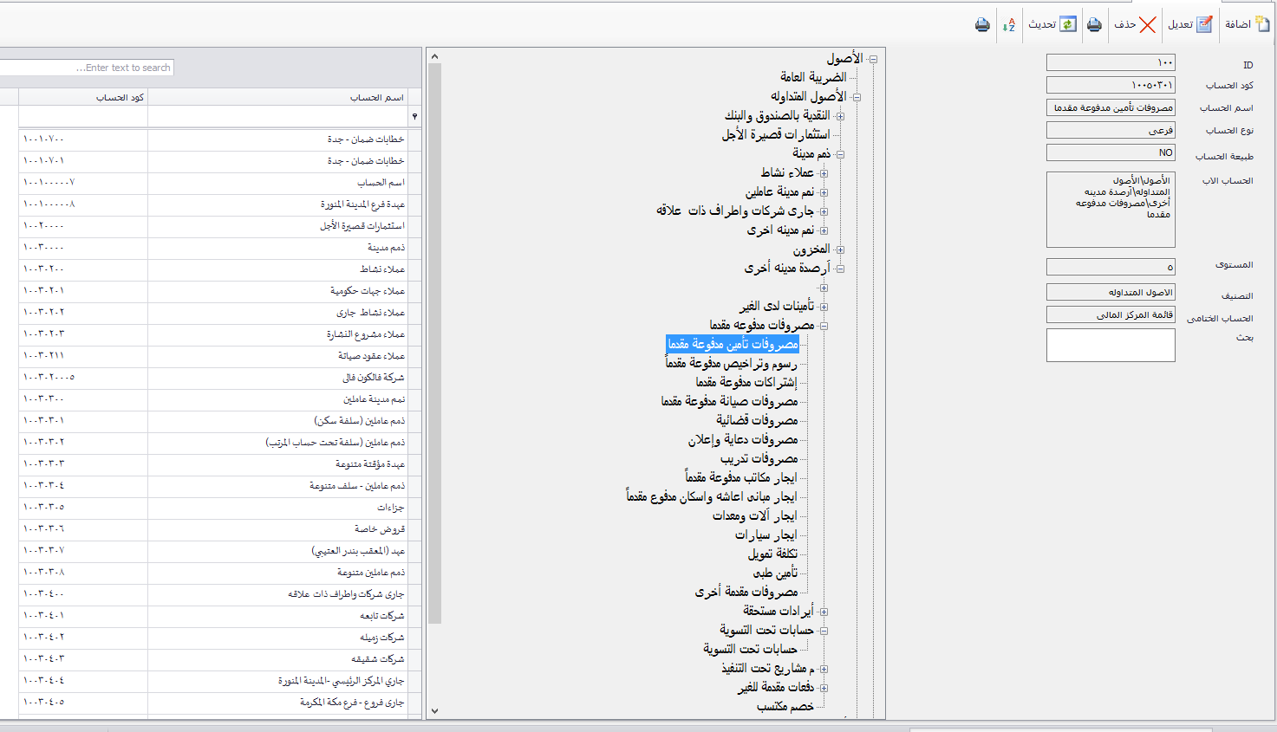Click the A-Z sort icon
This screenshot has width=1277, height=732.
coord(1008,25)
